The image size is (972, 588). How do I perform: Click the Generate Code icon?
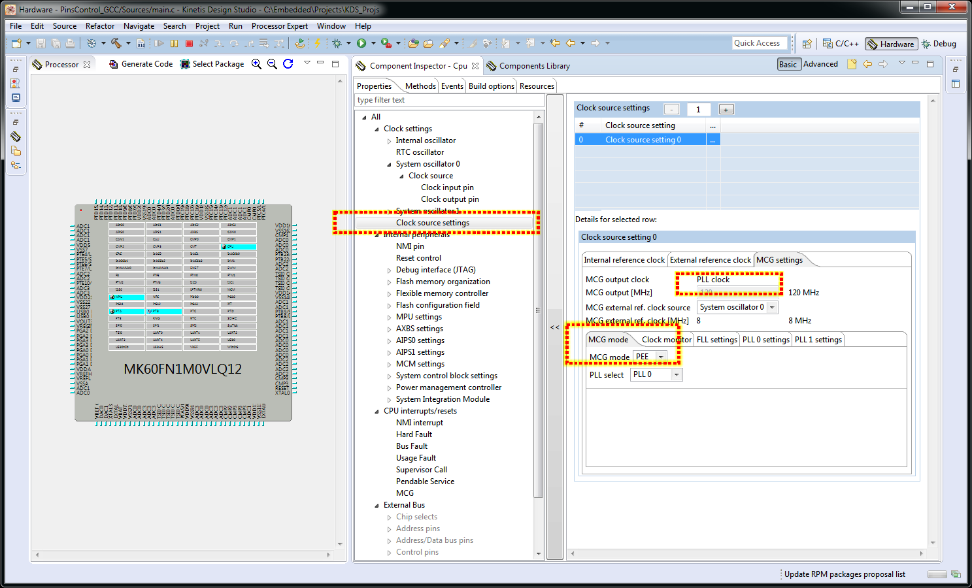click(x=114, y=64)
